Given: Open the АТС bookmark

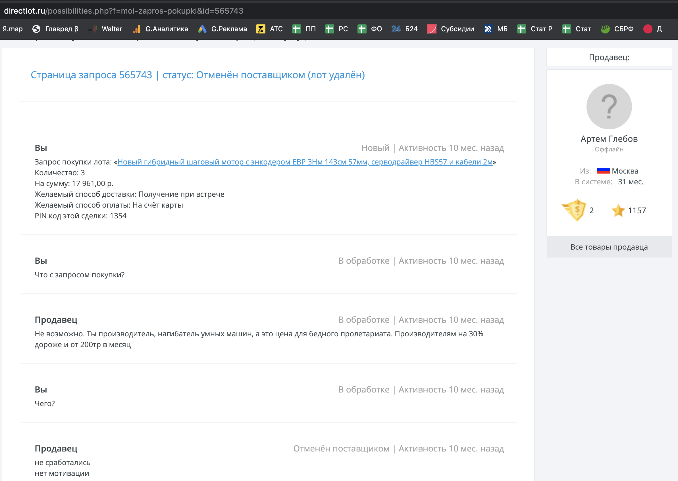Looking at the screenshot, I should pos(276,29).
